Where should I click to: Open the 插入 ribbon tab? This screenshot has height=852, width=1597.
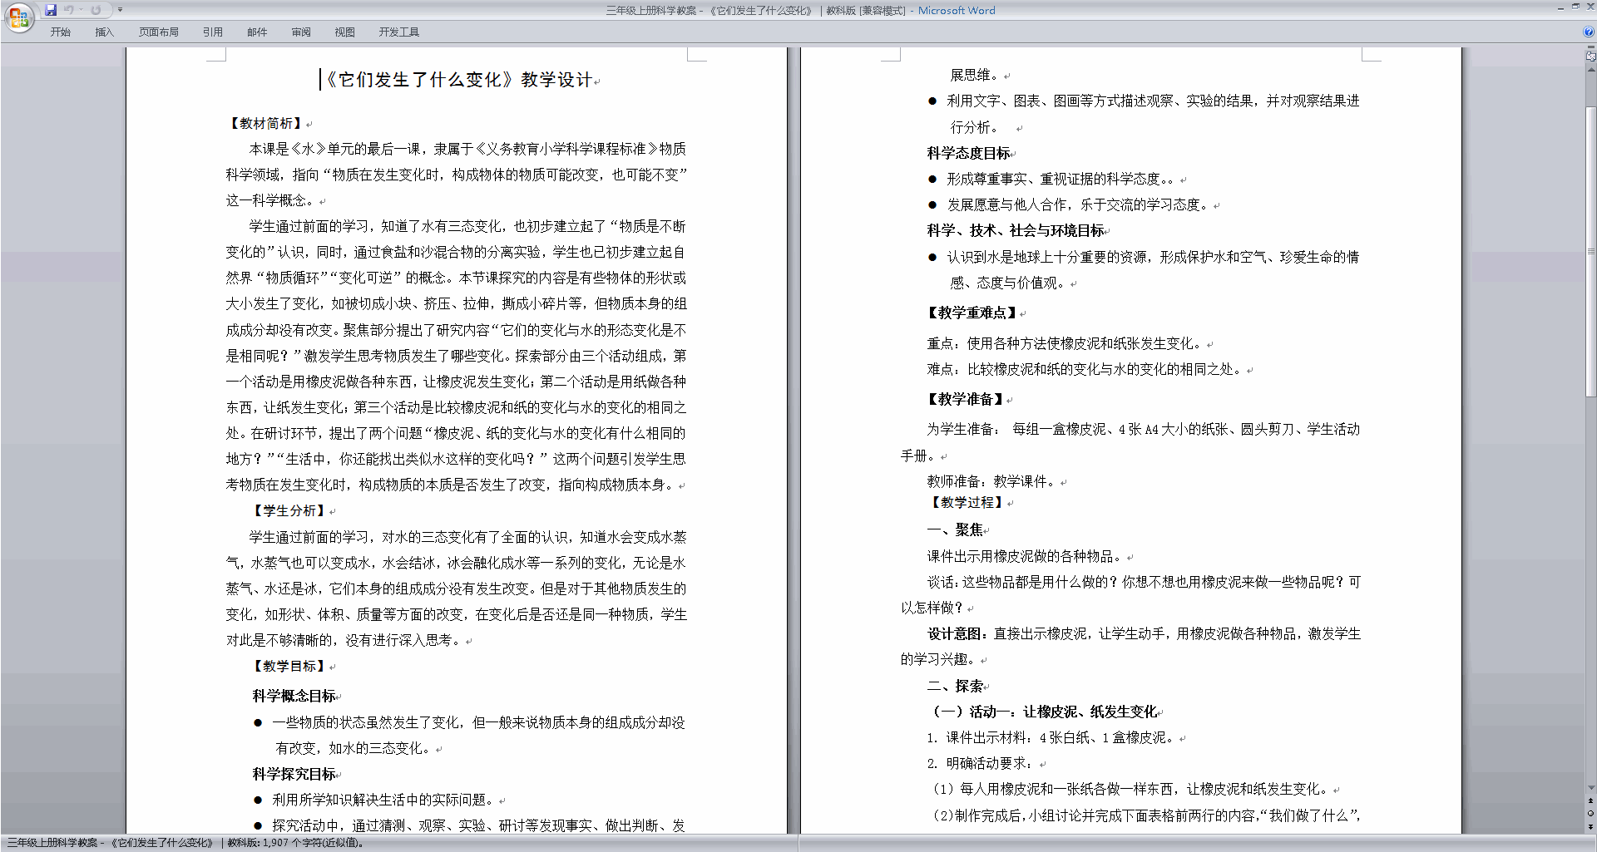(104, 32)
